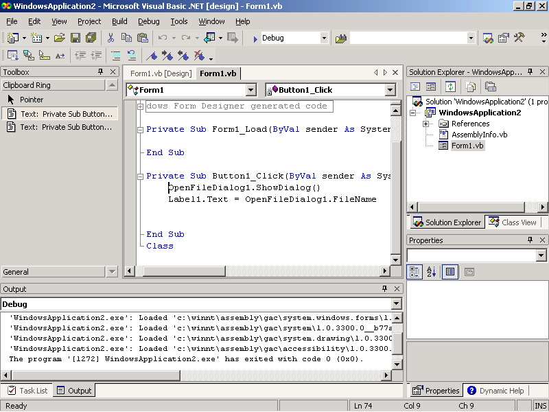
Task: Open the Properties object selector dropdown
Action: (541, 255)
